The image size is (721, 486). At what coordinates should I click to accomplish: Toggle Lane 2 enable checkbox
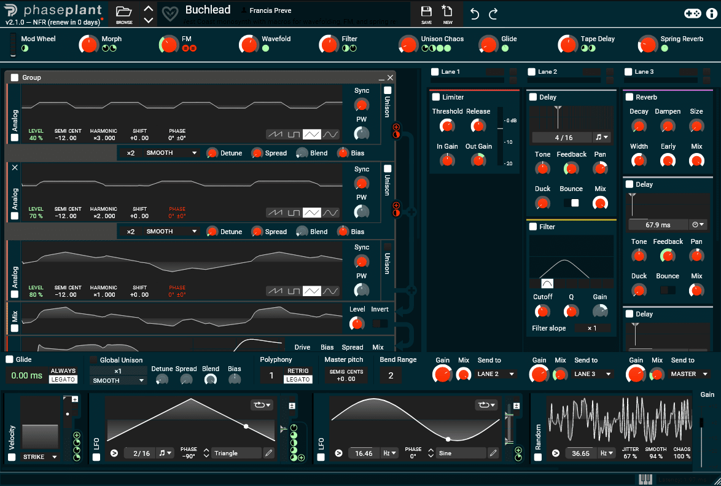532,72
